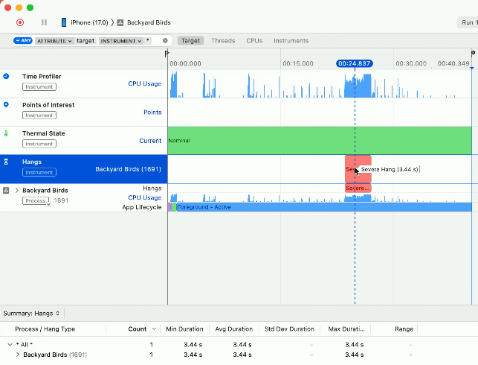Click the Thermal State thermometer icon
The width and height of the screenshot is (478, 365).
[6, 133]
